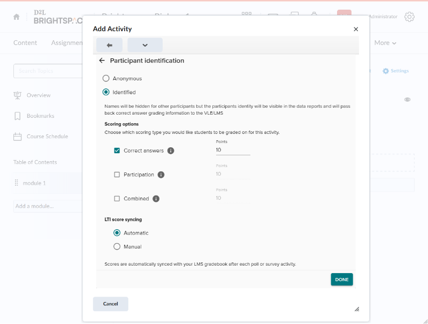The width and height of the screenshot is (428, 324).
Task: Choose Manual LTI score syncing
Action: tap(117, 247)
